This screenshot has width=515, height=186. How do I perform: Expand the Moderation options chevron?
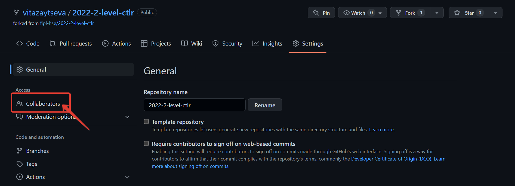127,117
